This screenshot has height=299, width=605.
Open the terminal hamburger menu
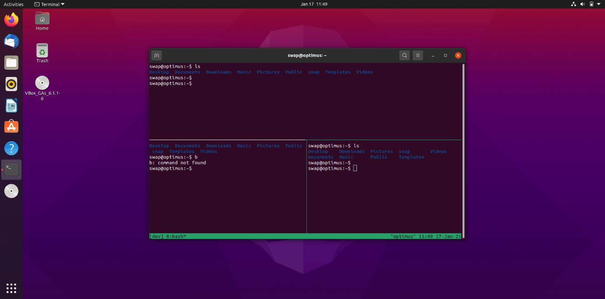pyautogui.click(x=418, y=56)
